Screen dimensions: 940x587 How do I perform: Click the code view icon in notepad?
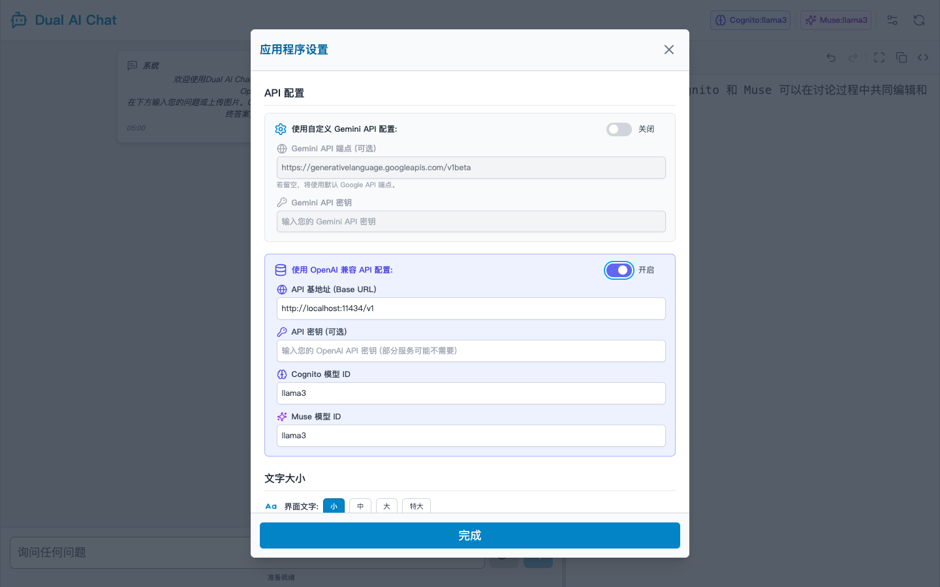(923, 57)
